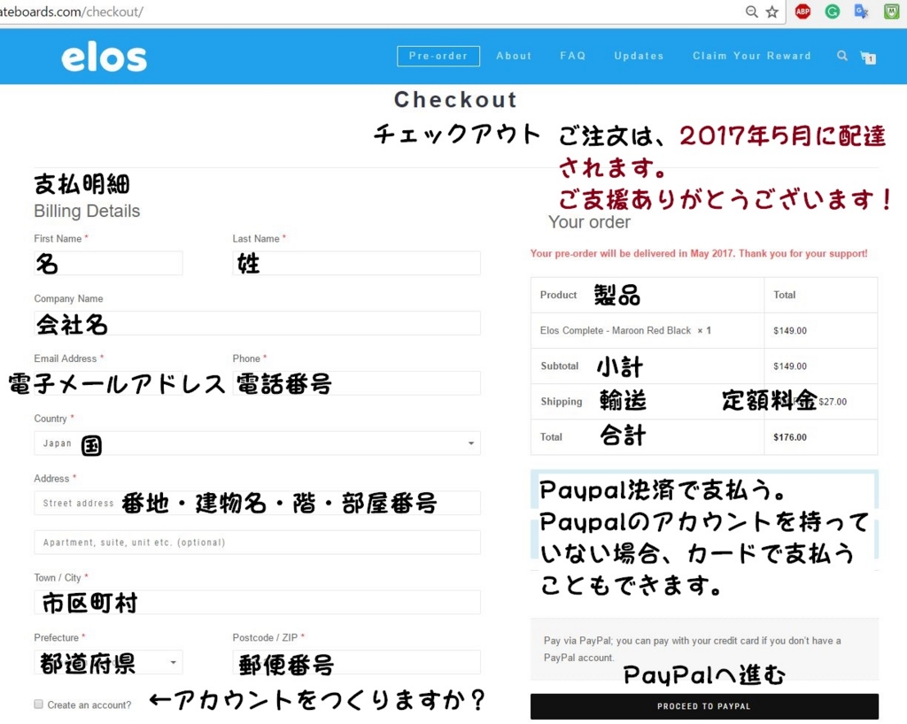Image resolution: width=907 pixels, height=724 pixels.
Task: Expand the Country dropdown showing Japan
Action: pos(257,443)
